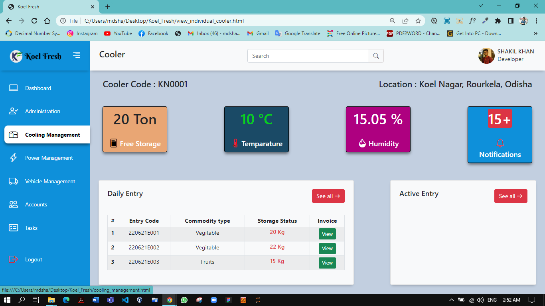Toggle the sidebar hamburger menu icon
The image size is (545, 306).
(x=77, y=55)
